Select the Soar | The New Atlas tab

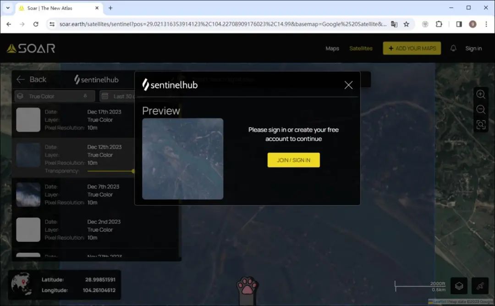tap(59, 8)
